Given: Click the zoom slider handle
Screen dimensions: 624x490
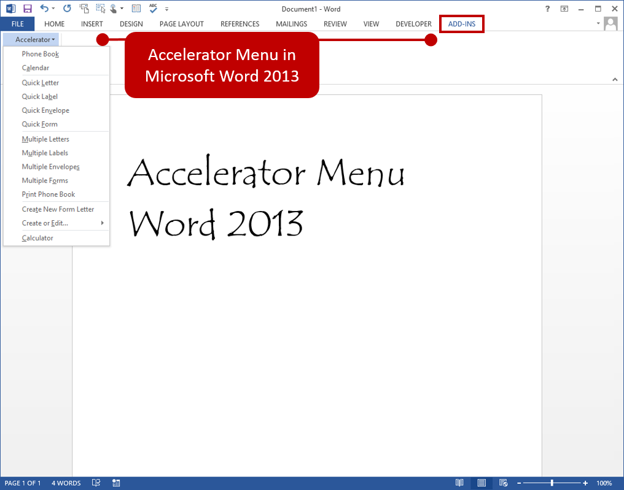Looking at the screenshot, I should (x=552, y=483).
